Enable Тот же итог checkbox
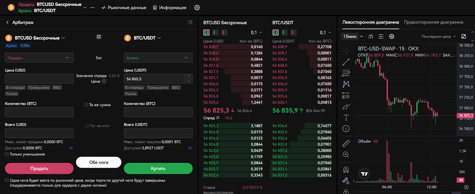 87,126
